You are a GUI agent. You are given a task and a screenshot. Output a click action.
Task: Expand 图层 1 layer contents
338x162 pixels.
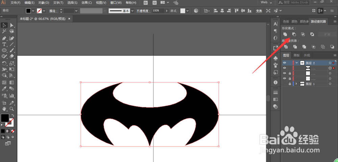tap(296, 84)
